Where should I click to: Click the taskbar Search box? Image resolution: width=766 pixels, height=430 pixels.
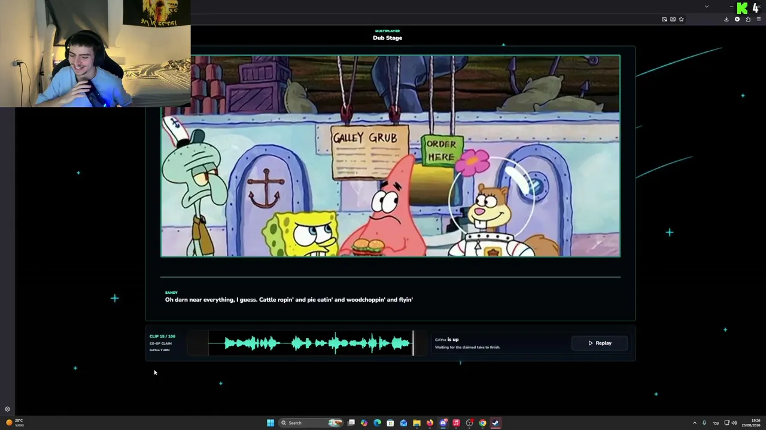tap(311, 423)
